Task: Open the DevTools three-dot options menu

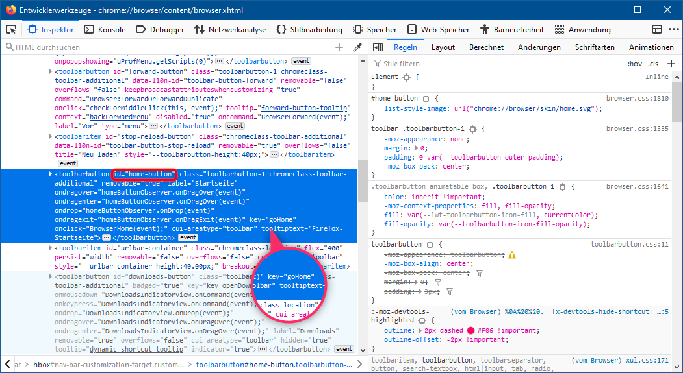Action: point(673,29)
